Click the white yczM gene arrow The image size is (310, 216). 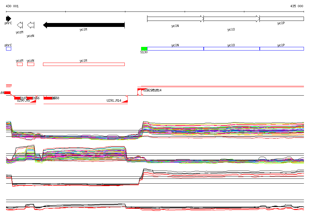[x=20, y=25]
